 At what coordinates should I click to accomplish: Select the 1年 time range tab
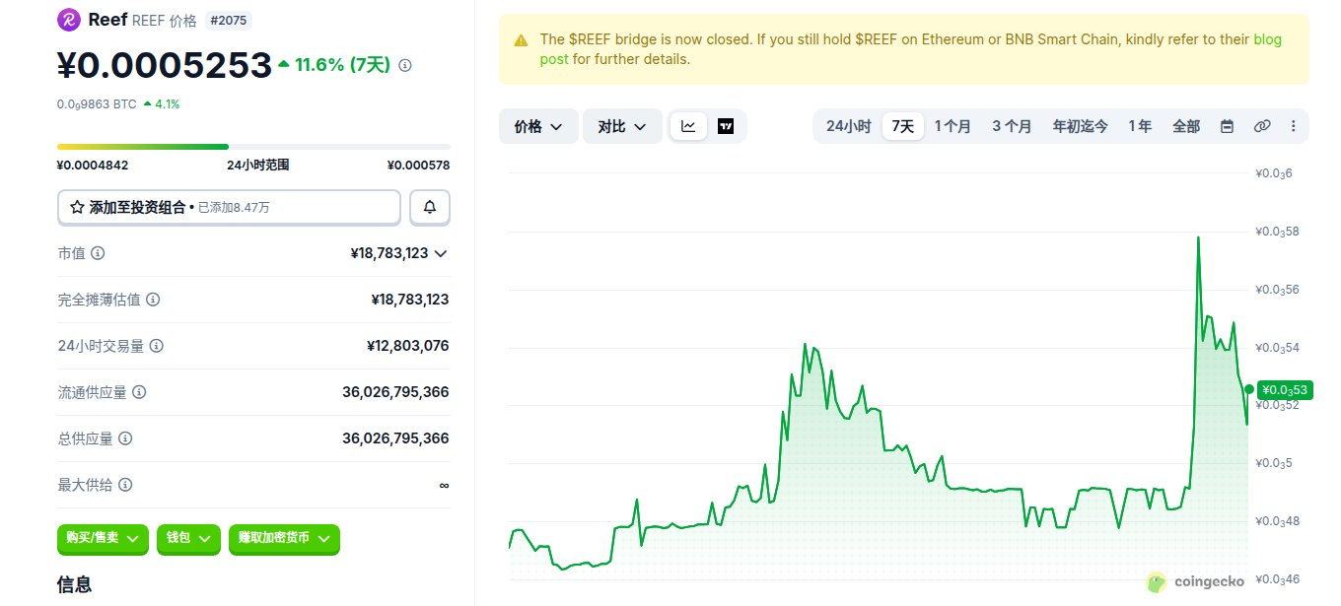pyautogui.click(x=1140, y=126)
